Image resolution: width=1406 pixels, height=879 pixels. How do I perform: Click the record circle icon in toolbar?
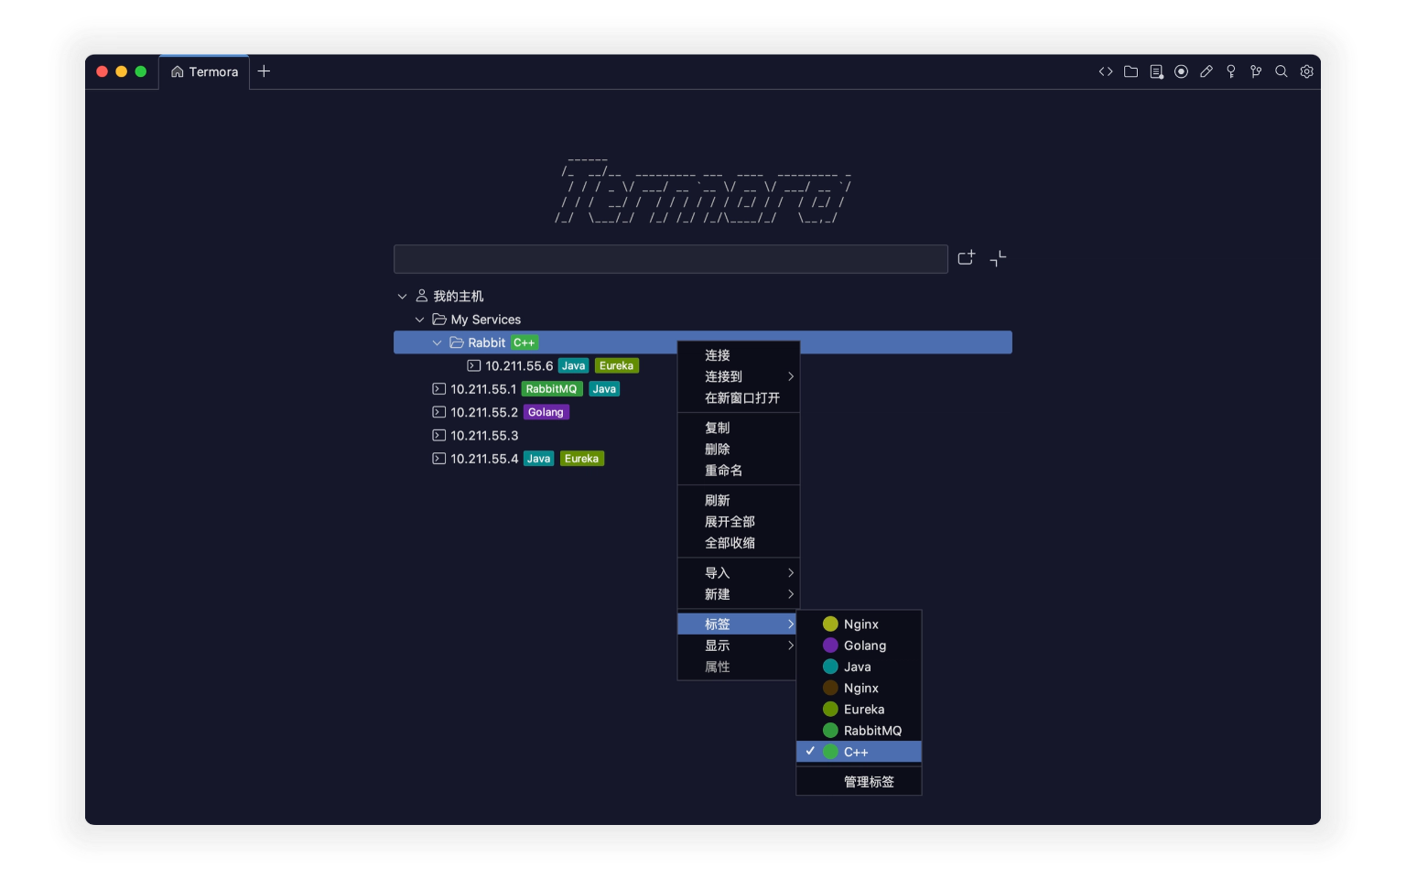1181,71
